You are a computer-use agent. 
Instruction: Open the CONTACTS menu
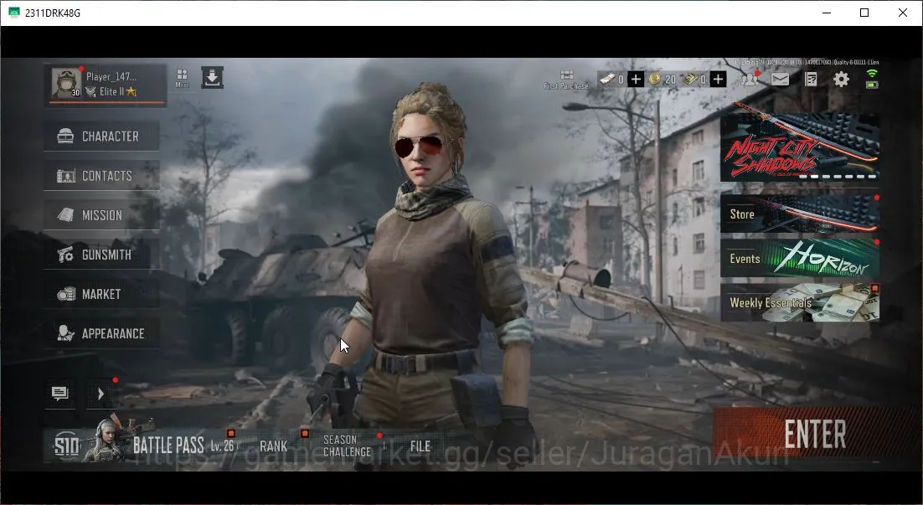[101, 175]
